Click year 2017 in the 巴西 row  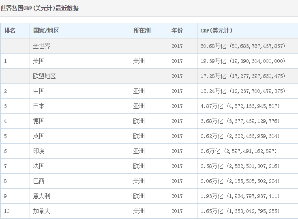click(x=177, y=181)
